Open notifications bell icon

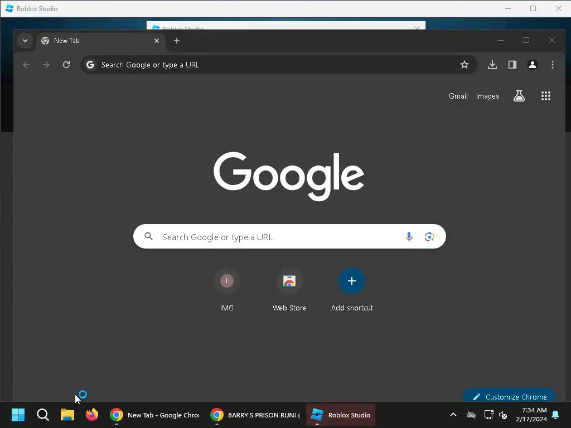pos(556,415)
